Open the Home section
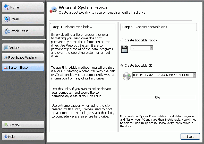This screenshot has width=204, height=144. click(x=23, y=7)
